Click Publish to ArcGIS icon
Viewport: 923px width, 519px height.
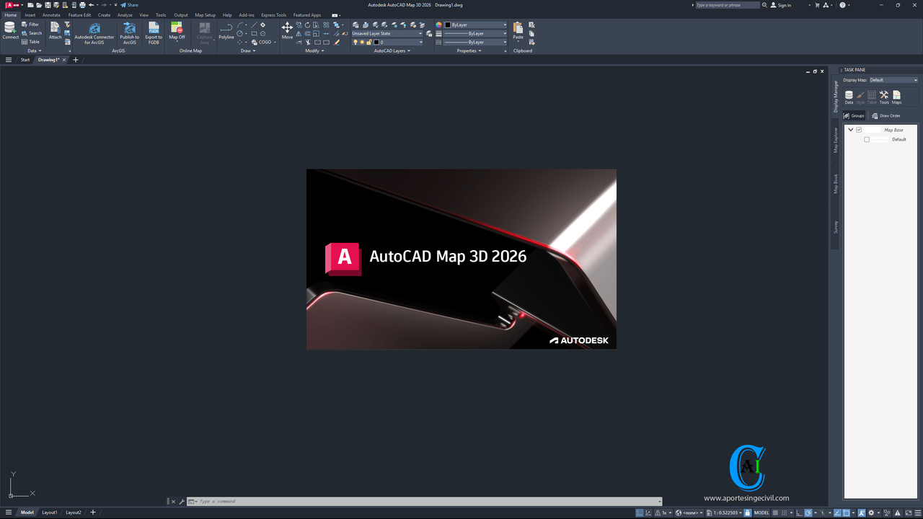tap(130, 33)
